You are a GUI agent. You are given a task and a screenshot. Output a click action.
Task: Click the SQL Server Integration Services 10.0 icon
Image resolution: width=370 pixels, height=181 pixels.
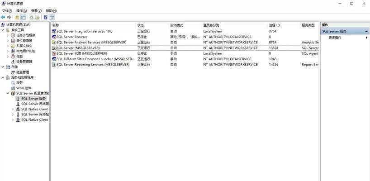pyautogui.click(x=54, y=31)
